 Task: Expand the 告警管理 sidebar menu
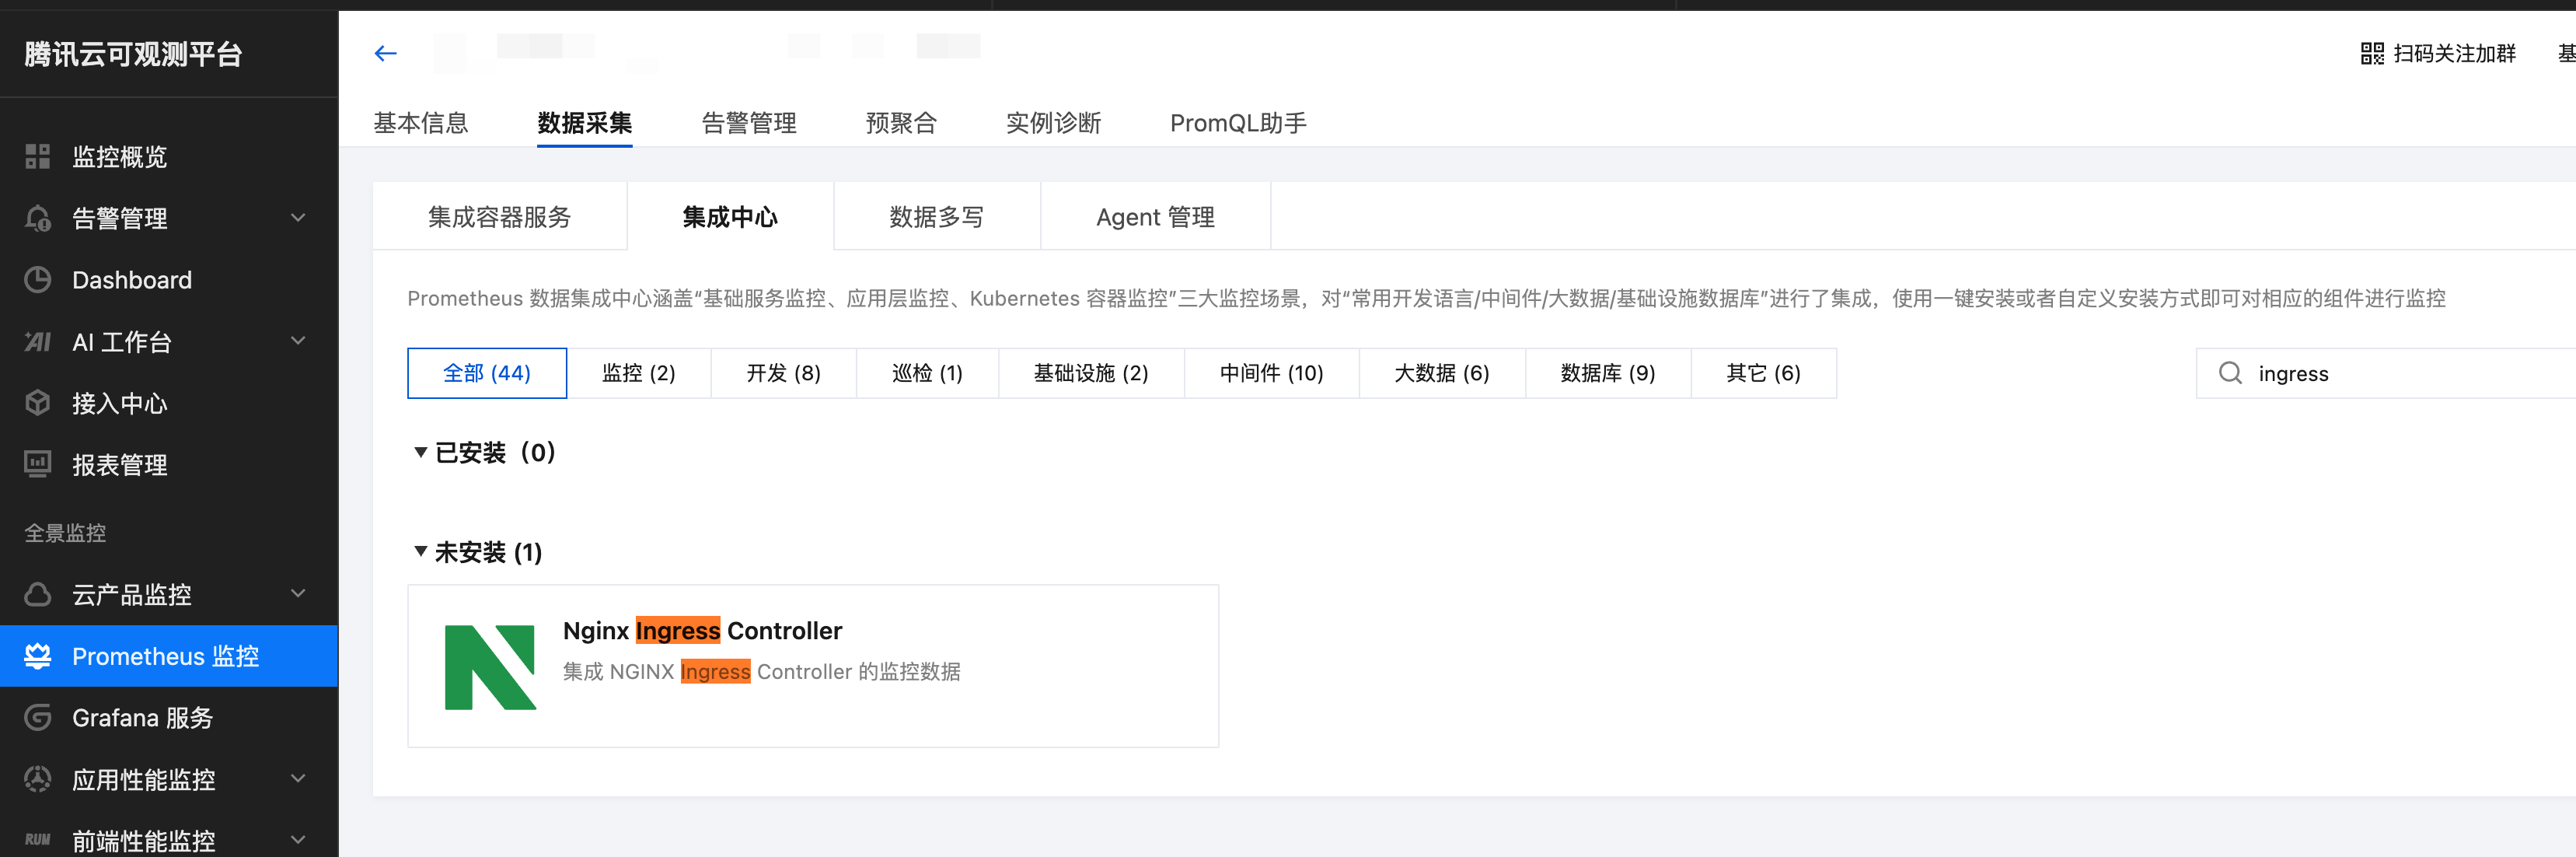click(297, 217)
